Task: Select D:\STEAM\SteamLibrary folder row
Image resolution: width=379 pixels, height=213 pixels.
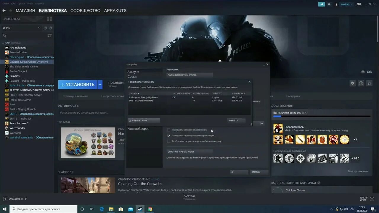Action: 189,101
